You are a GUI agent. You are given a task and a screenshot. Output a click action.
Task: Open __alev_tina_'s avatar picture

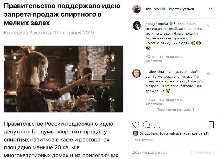[x=137, y=73]
